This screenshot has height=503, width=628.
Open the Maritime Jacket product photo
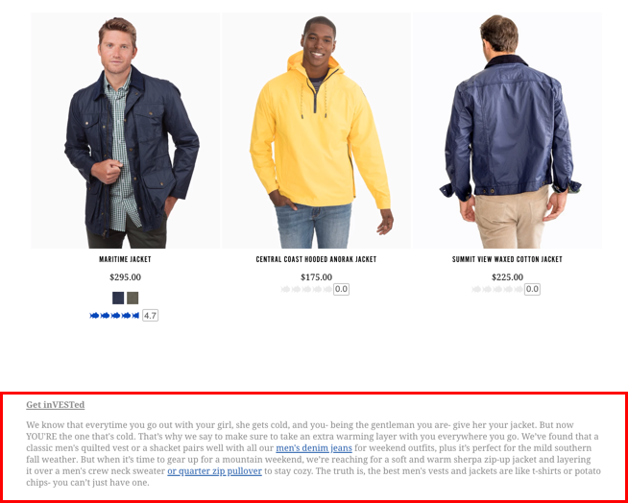tap(125, 131)
